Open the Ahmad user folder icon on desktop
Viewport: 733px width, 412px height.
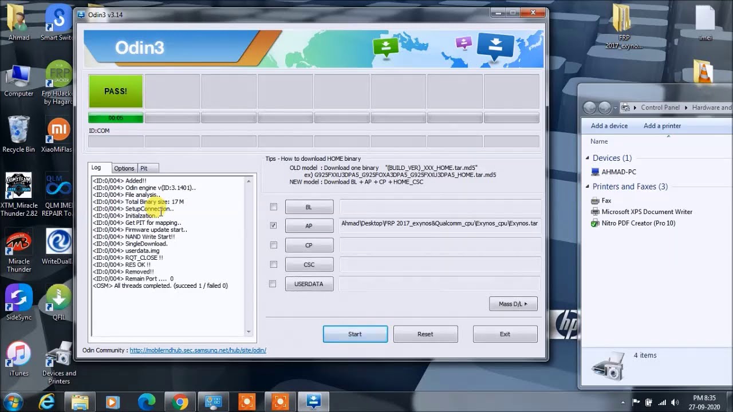coord(19,23)
